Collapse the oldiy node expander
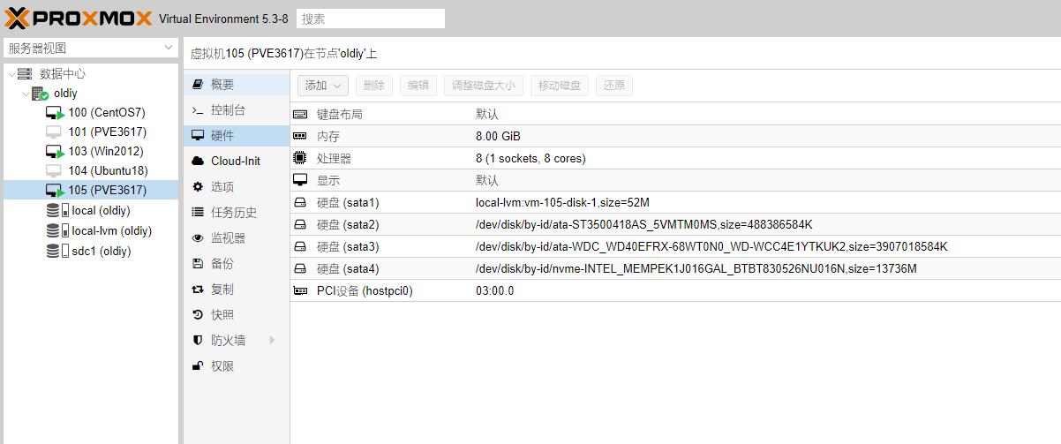 click(26, 94)
